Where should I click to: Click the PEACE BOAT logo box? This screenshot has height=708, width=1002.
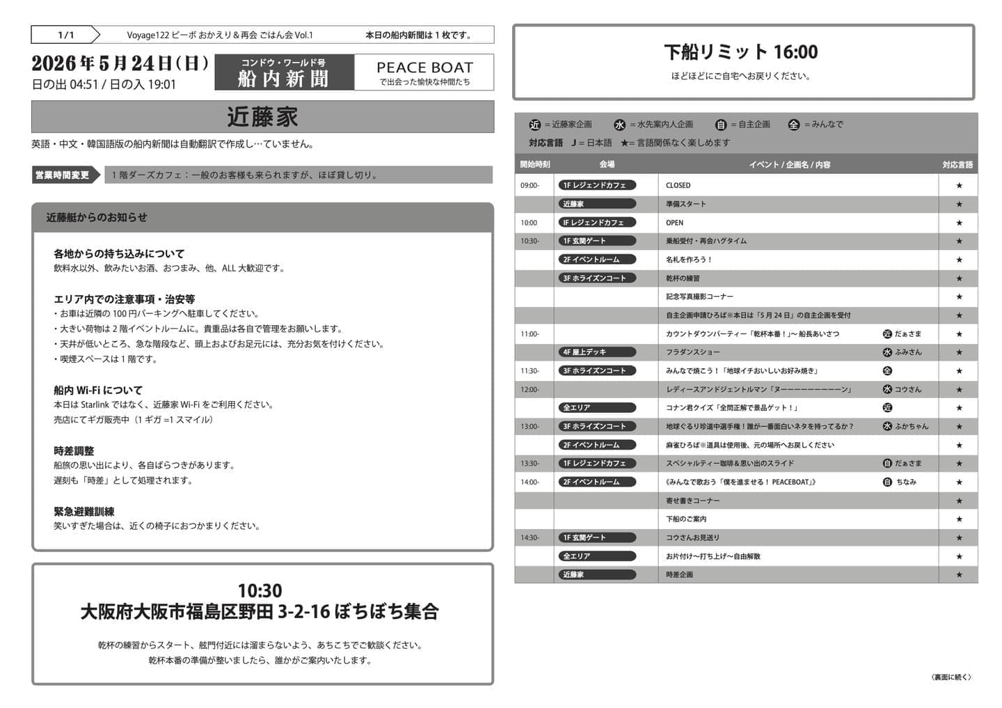[x=424, y=72]
